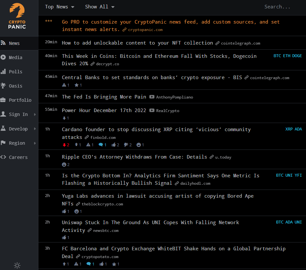Open the Go PRO promotion headline
This screenshot has height=270, width=306.
click(x=170, y=26)
